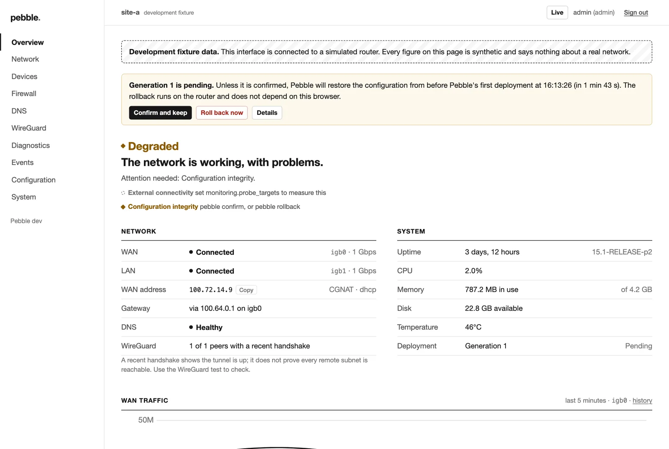The height and width of the screenshot is (449, 669).
Task: Click the Deployment Generation 1 value
Action: click(x=486, y=346)
